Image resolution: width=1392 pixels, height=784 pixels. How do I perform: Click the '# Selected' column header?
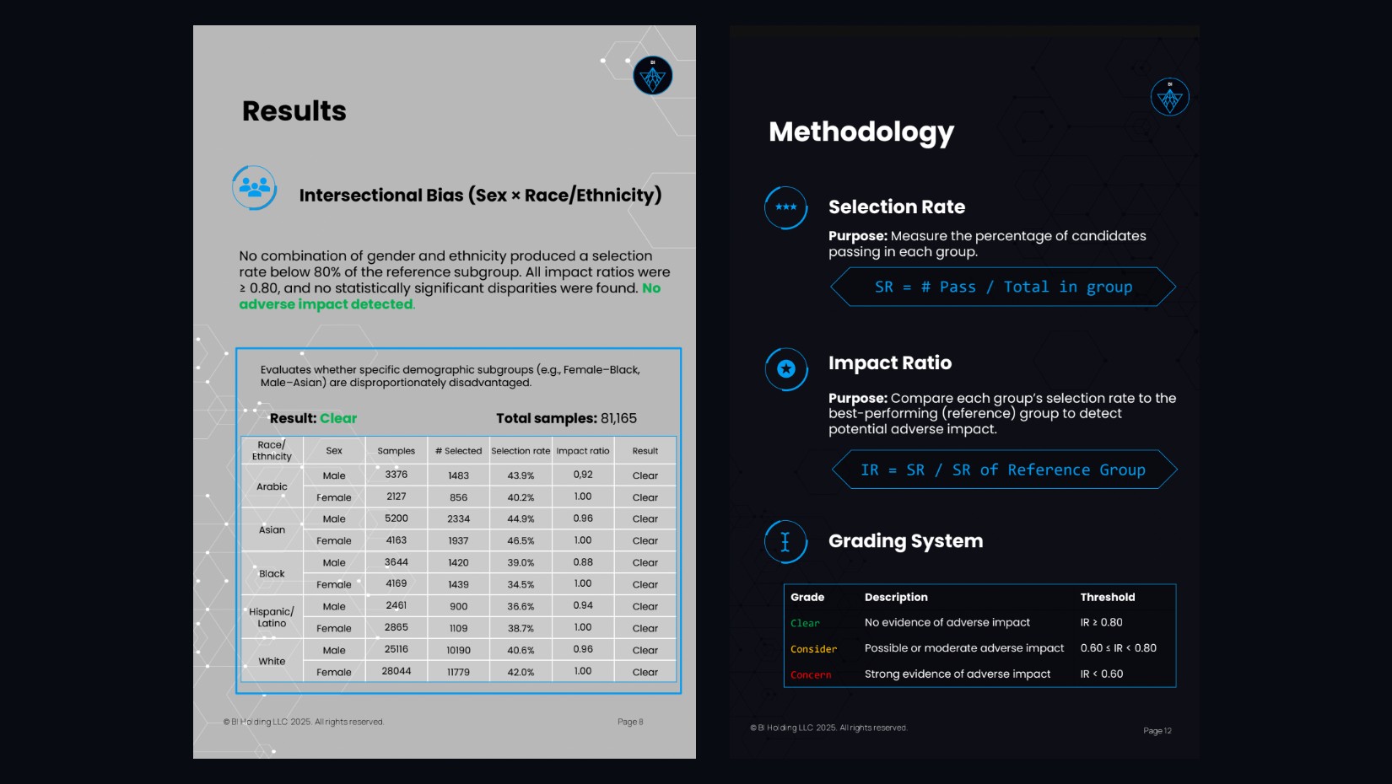coord(459,451)
